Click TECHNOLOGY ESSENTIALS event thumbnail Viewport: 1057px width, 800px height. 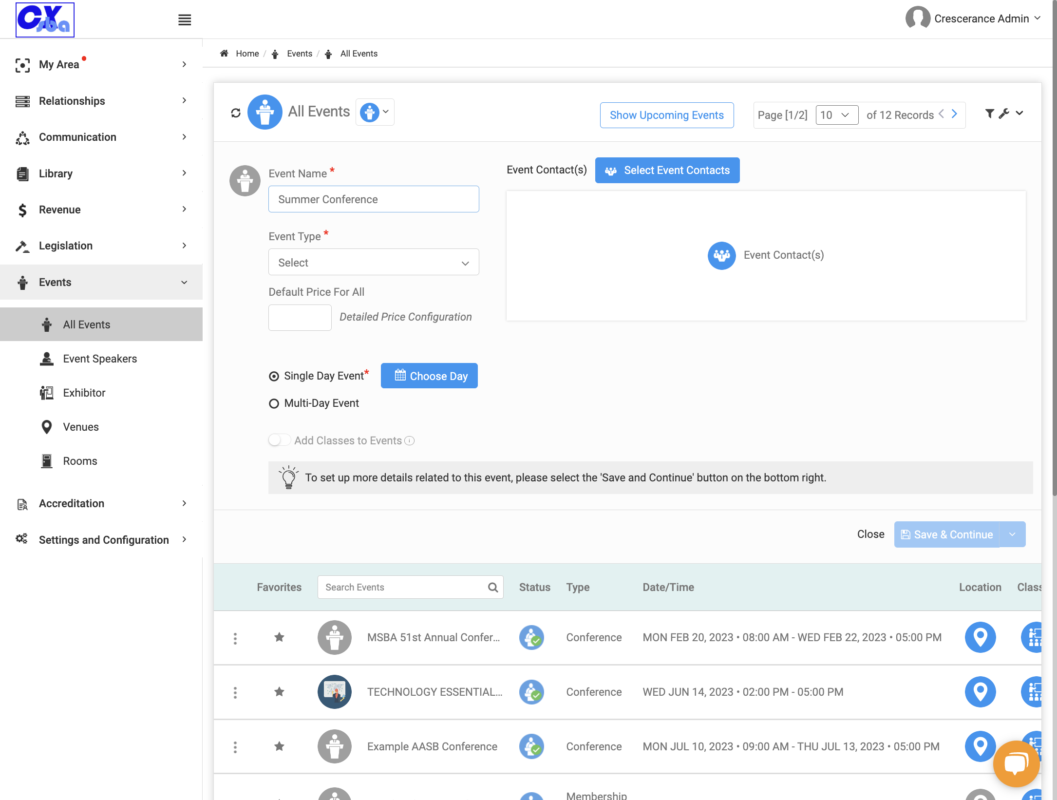[x=335, y=692]
